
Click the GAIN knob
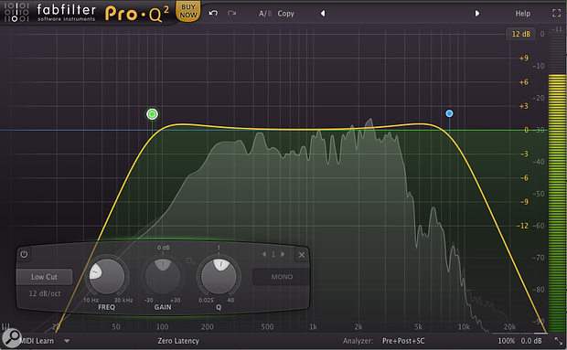point(163,276)
